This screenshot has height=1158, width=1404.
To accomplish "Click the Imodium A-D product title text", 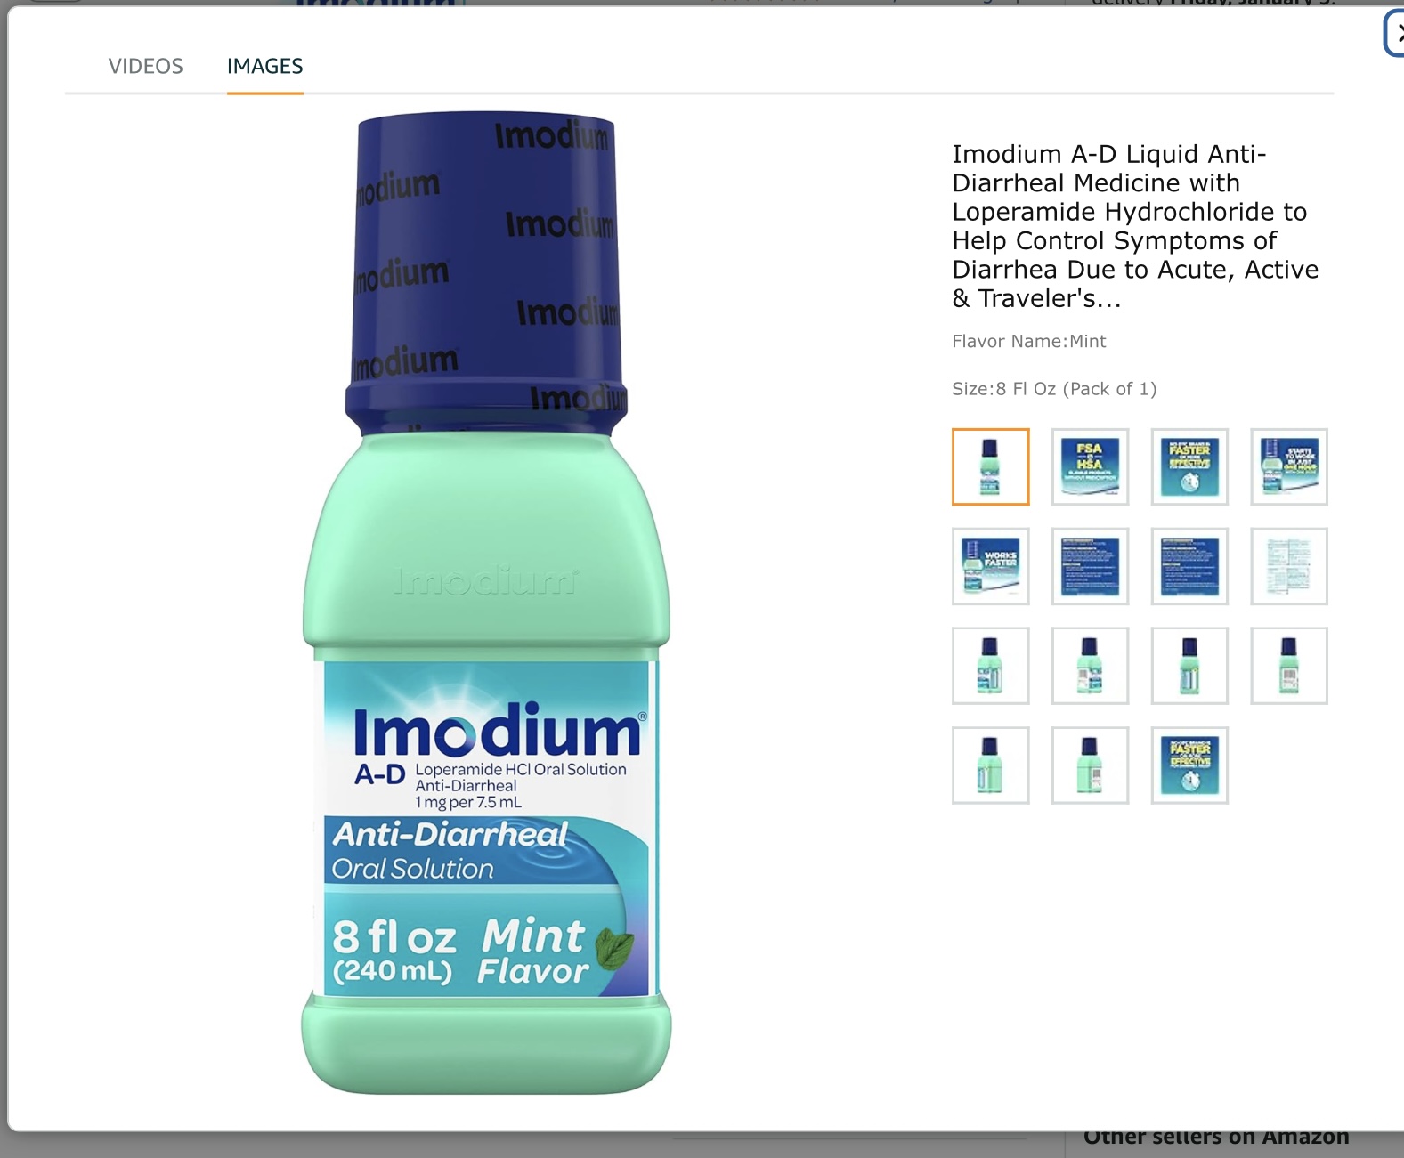I will tap(1135, 226).
